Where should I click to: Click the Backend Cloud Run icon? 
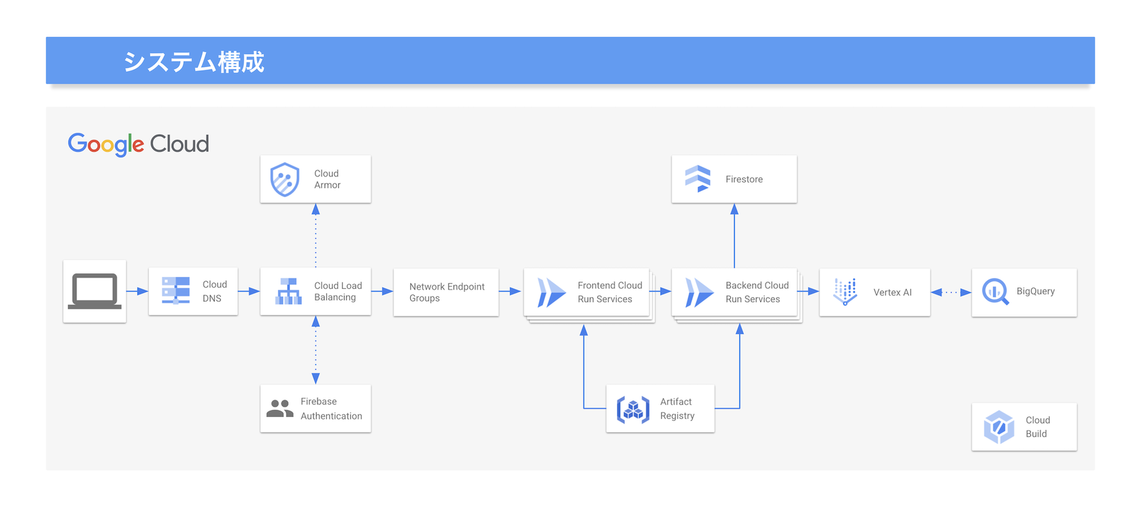[x=699, y=292]
